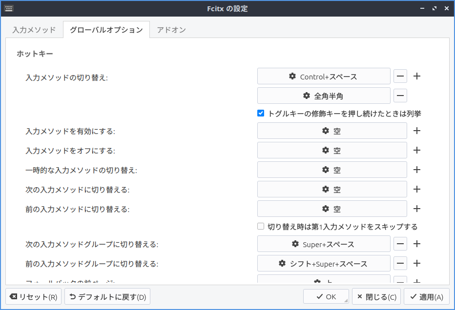Switch to the 入力メソッド tab

coord(34,30)
